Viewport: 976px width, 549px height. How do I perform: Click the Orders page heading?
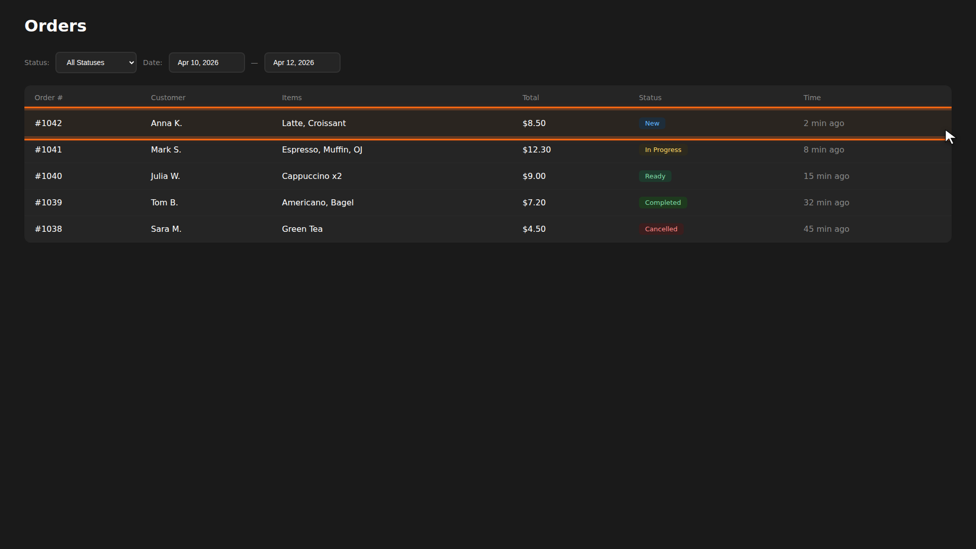coord(55,26)
